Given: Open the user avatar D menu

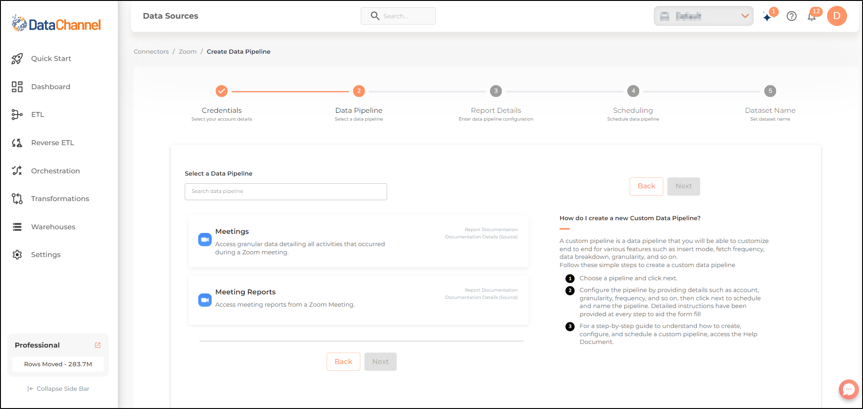Looking at the screenshot, I should [x=837, y=16].
